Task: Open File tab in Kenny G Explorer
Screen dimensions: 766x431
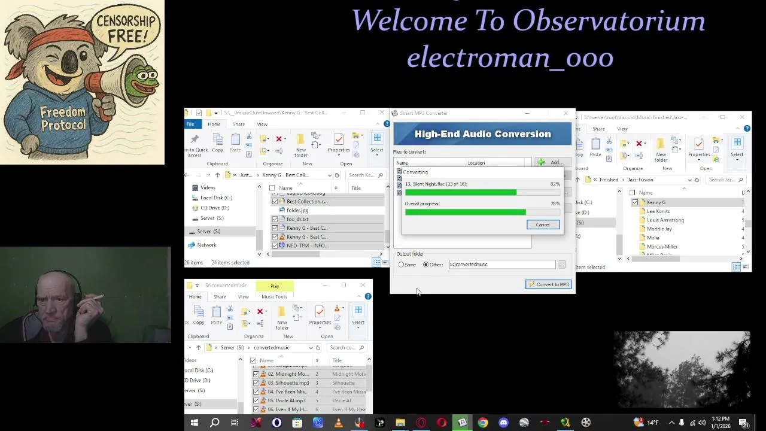Action: tap(190, 124)
